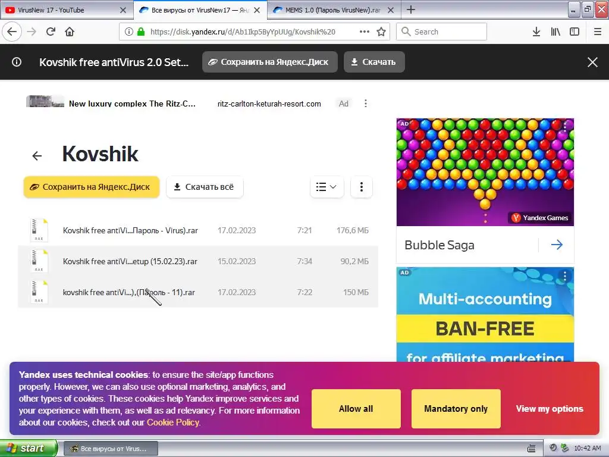Close the VirusNew 17 YouTube tab
The width and height of the screenshot is (609, 457).
coord(123,10)
